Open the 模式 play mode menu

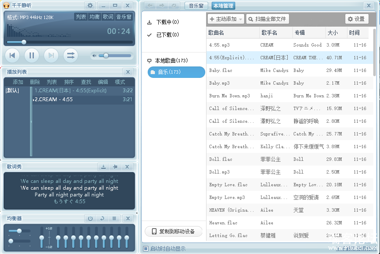click(120, 82)
